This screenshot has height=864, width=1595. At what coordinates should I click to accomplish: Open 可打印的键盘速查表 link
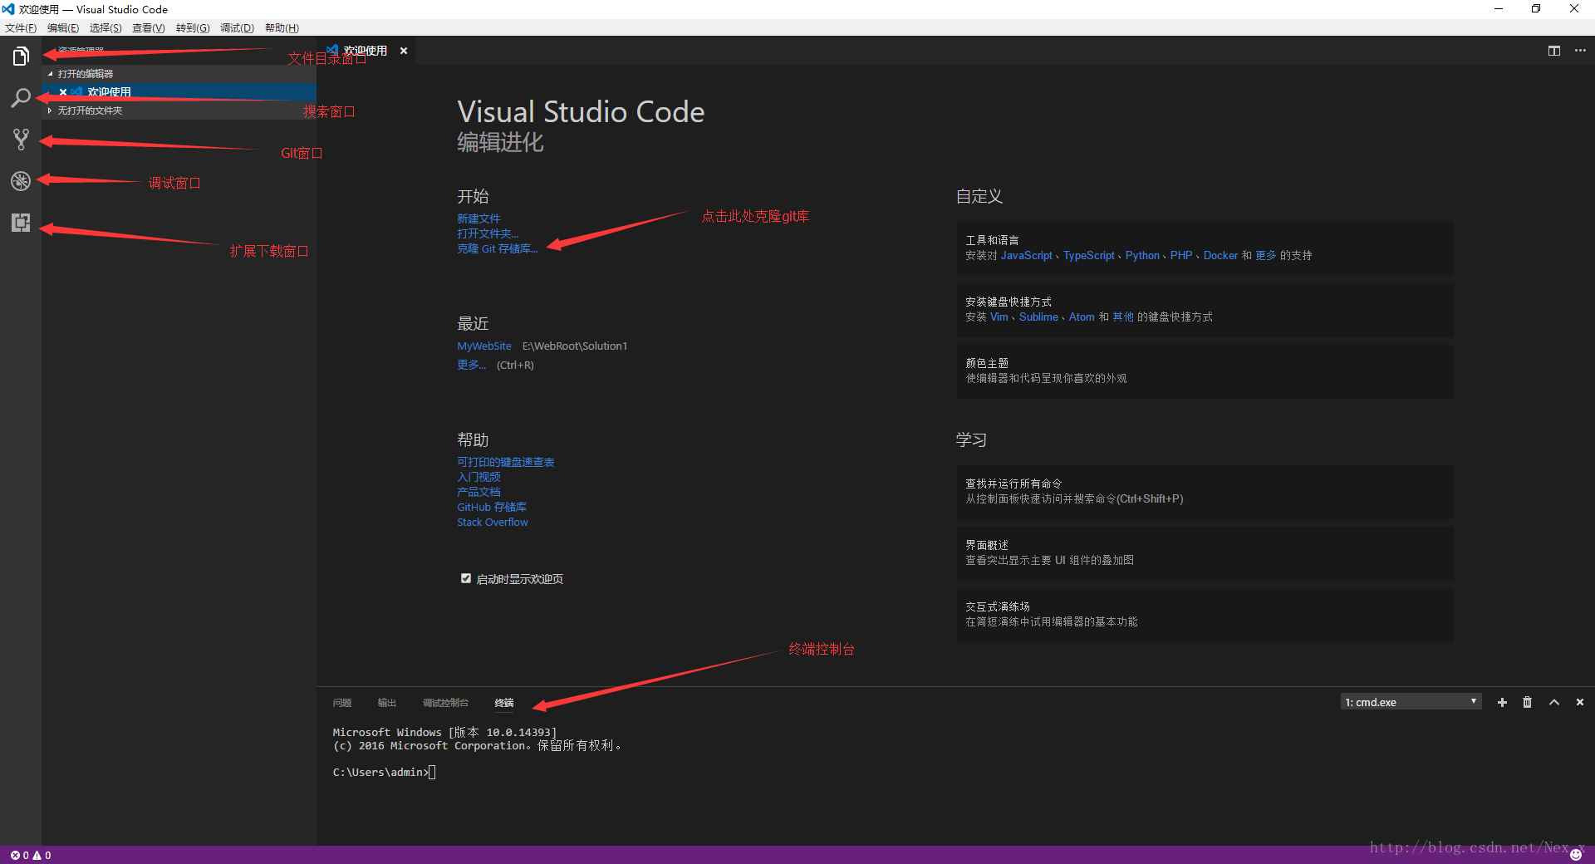pyautogui.click(x=506, y=462)
